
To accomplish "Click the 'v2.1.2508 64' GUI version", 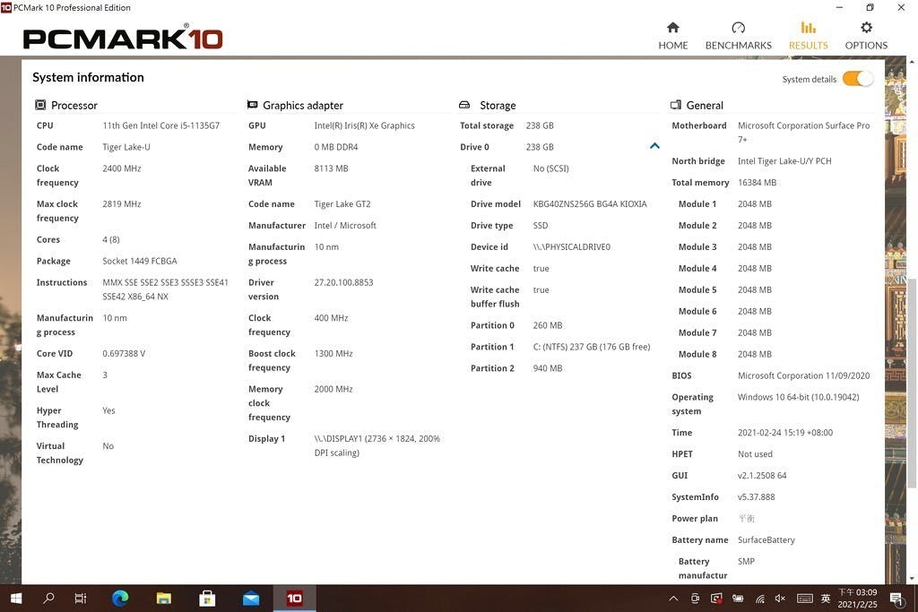I will 762,475.
